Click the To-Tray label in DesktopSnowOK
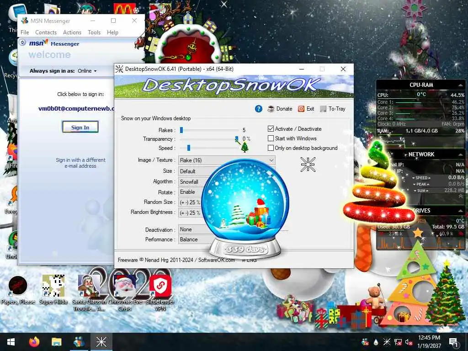The height and width of the screenshot is (351, 468). [x=337, y=109]
